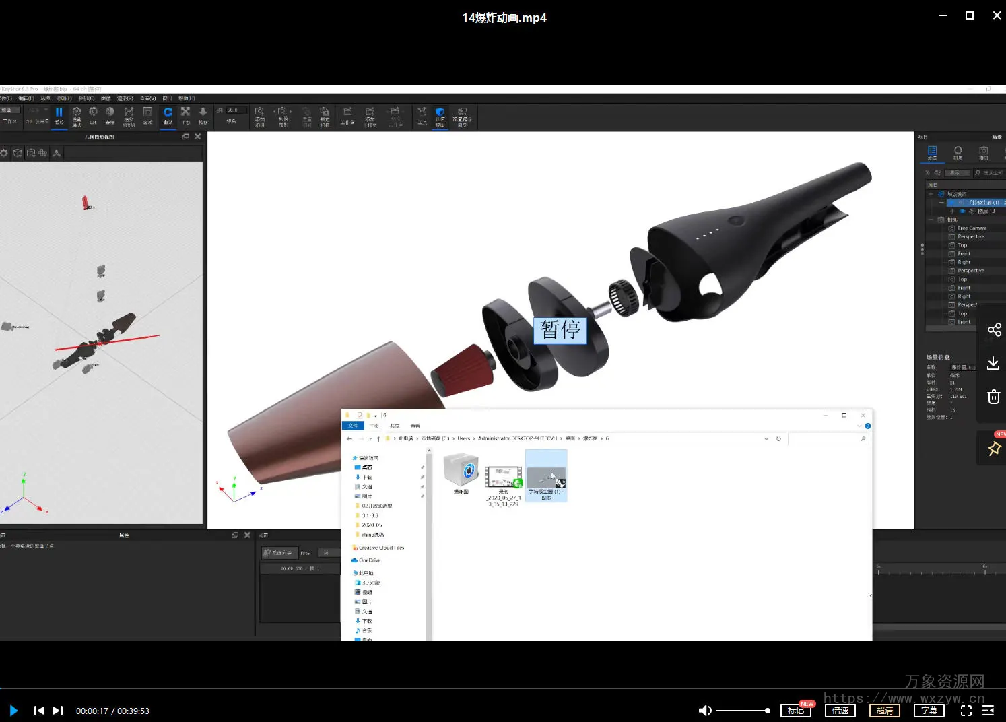Screen dimensions: 1006x722
Task: Select the Free Camera tree item
Action: [x=972, y=228]
